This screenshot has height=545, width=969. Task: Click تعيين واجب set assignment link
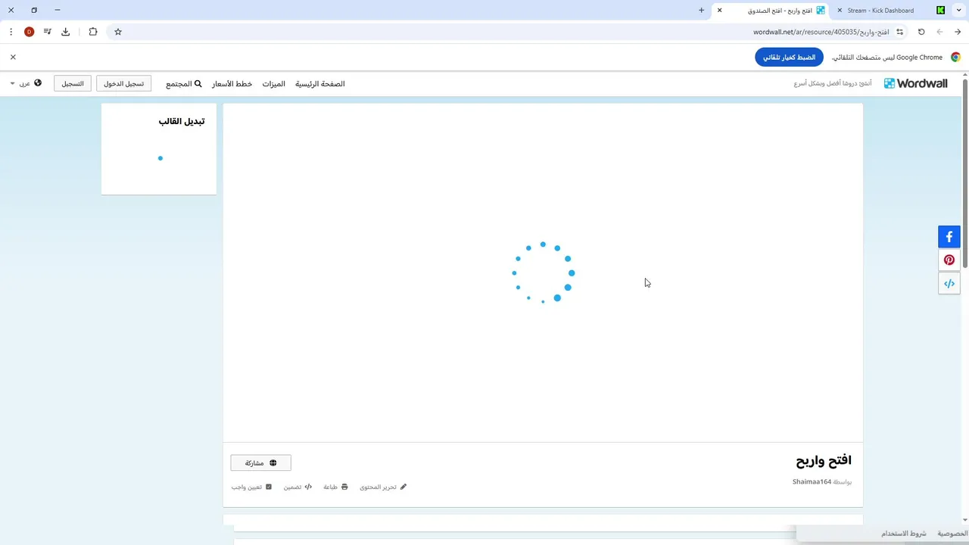click(x=251, y=487)
